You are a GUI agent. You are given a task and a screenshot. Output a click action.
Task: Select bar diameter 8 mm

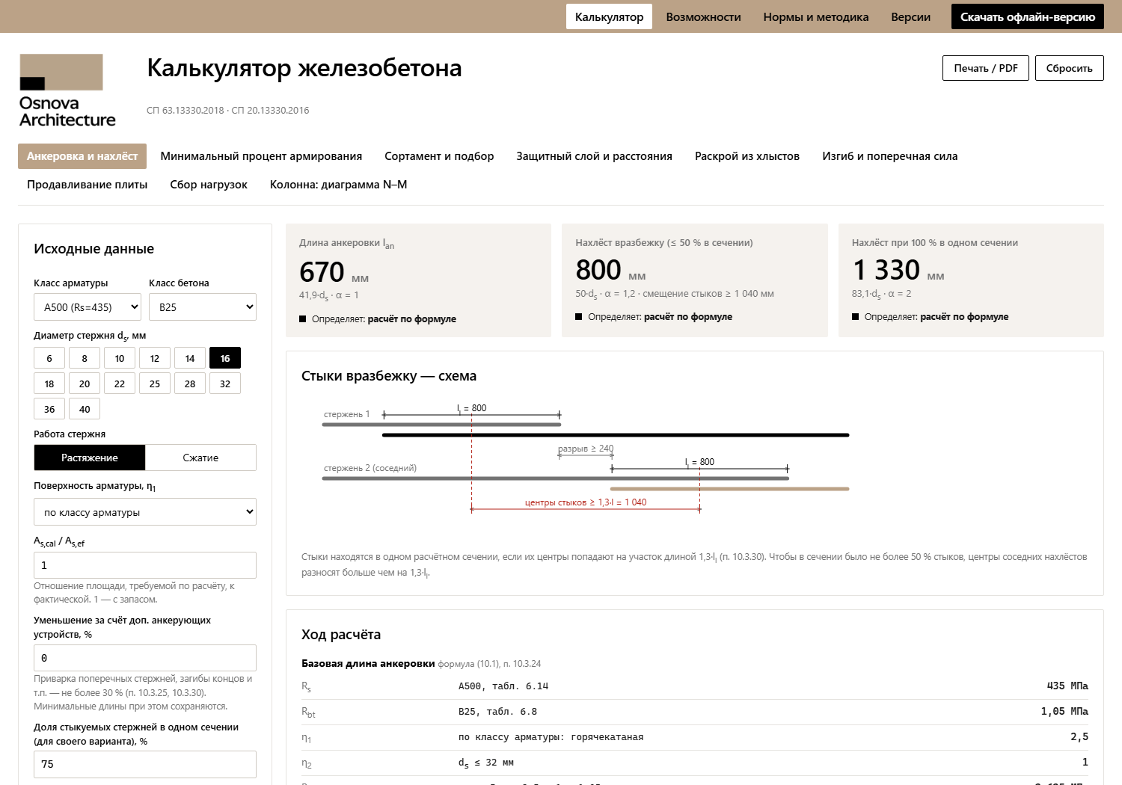pyautogui.click(x=85, y=358)
